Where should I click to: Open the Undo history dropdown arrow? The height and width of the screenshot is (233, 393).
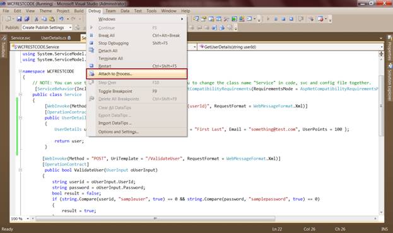point(67,19)
